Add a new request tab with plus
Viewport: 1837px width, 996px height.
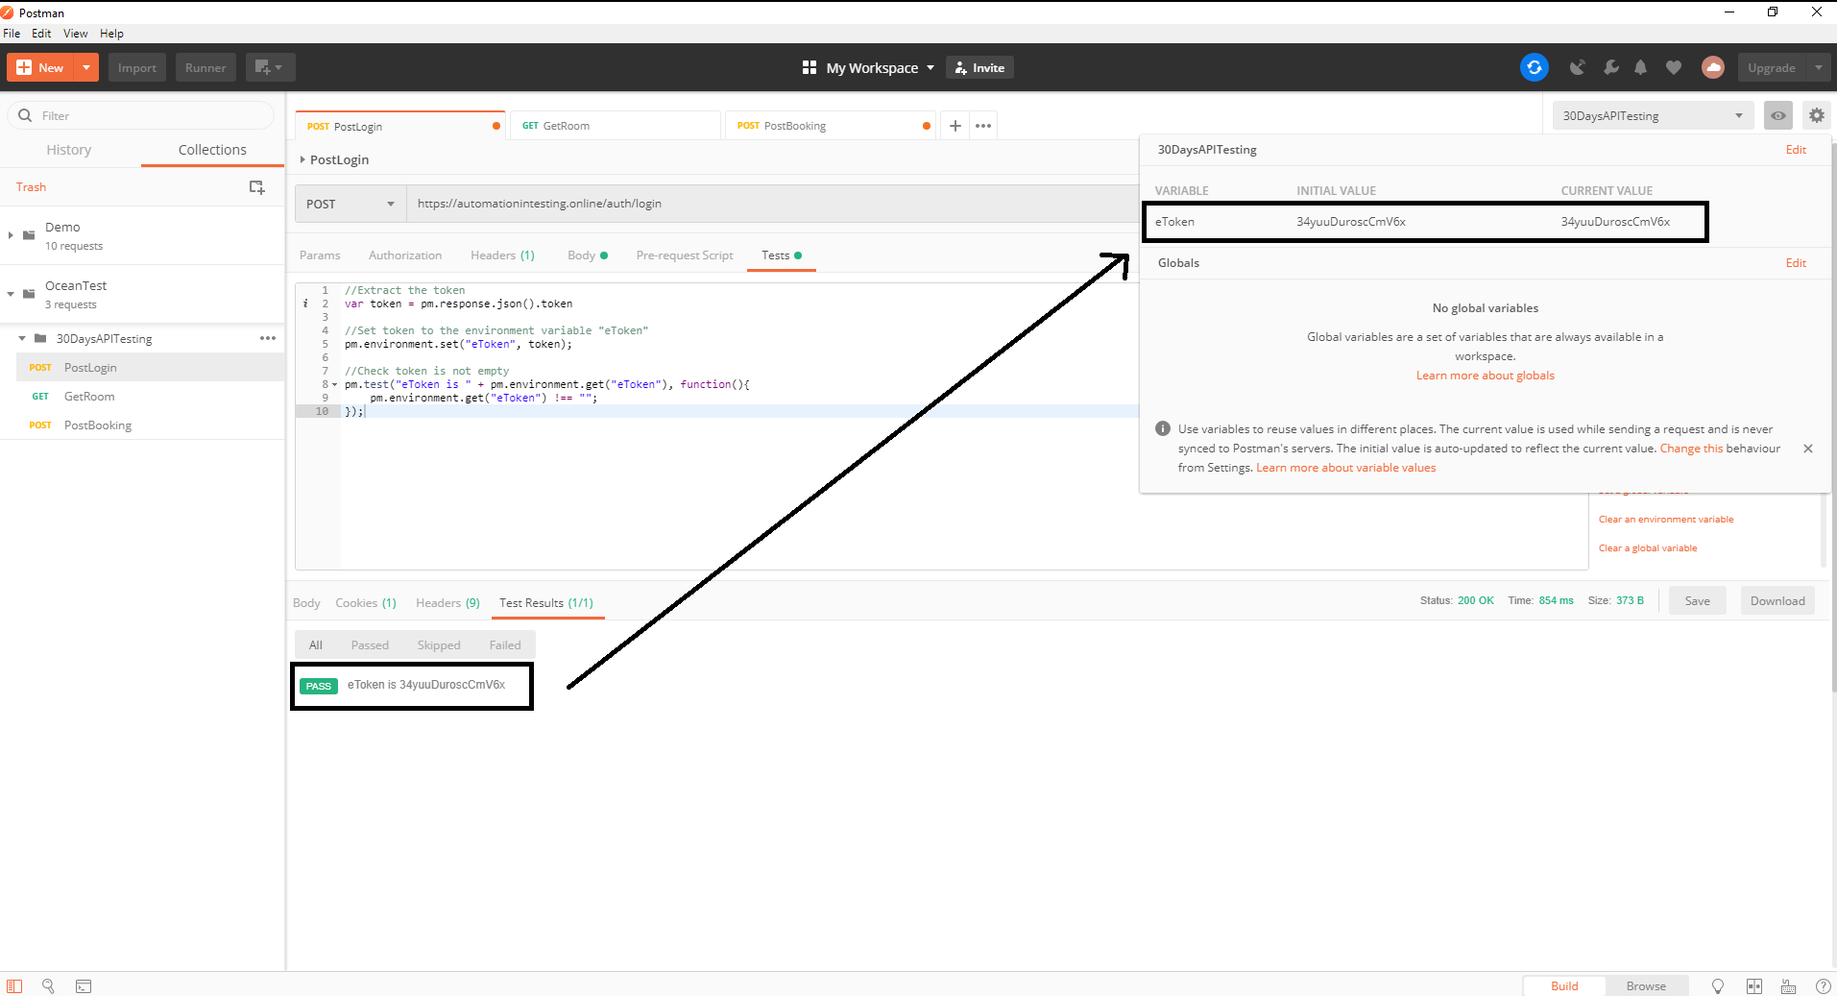(955, 126)
